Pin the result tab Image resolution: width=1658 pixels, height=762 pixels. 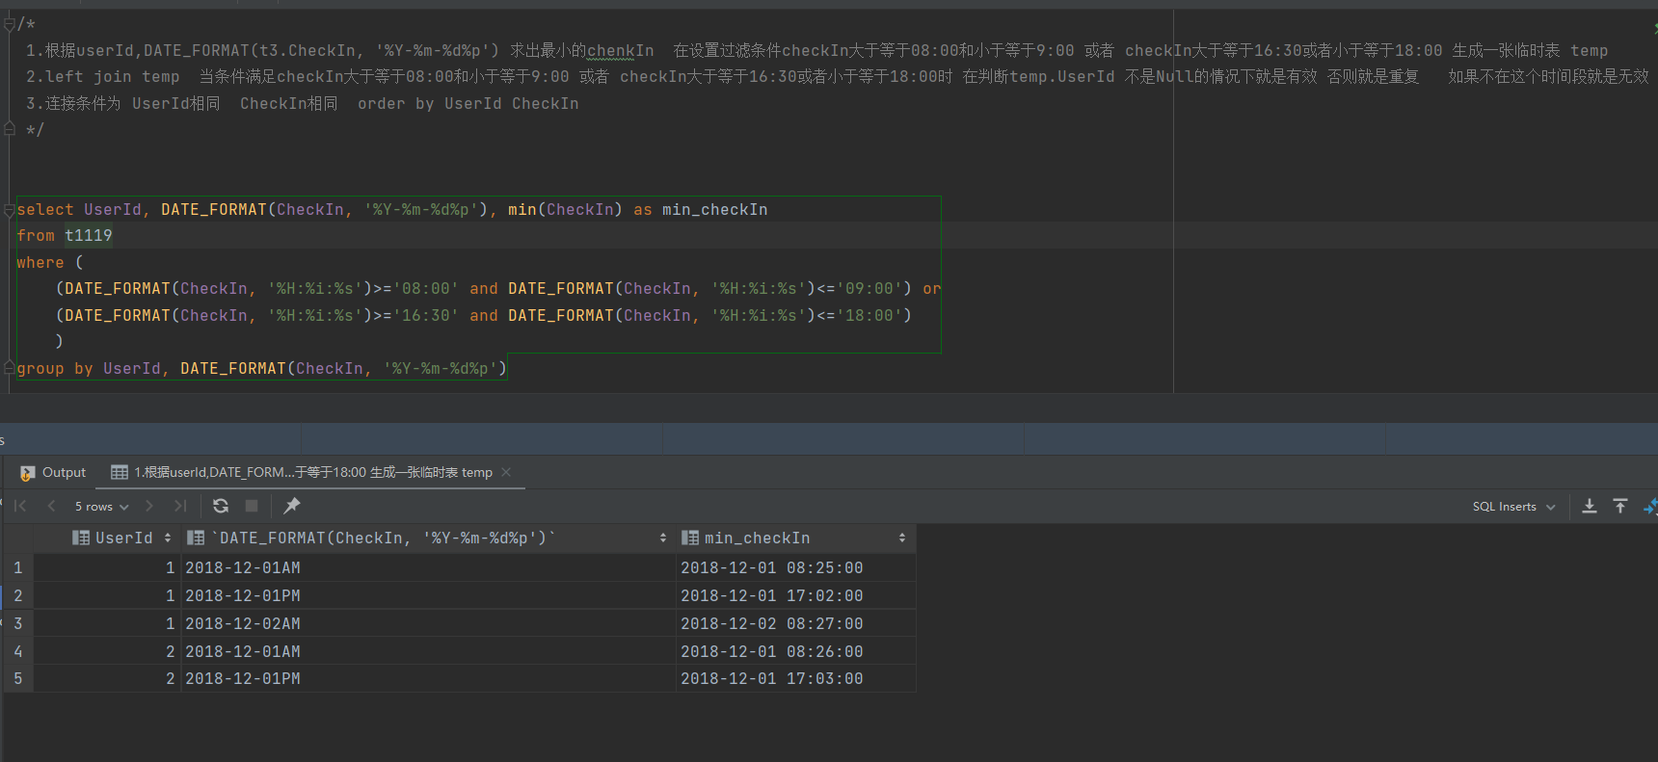[x=292, y=506]
